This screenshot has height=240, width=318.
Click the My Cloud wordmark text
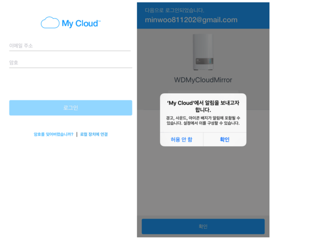pyautogui.click(x=81, y=23)
